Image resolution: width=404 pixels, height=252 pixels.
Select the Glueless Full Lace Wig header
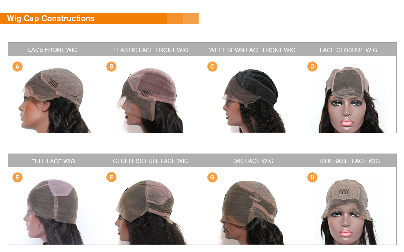[x=151, y=161]
